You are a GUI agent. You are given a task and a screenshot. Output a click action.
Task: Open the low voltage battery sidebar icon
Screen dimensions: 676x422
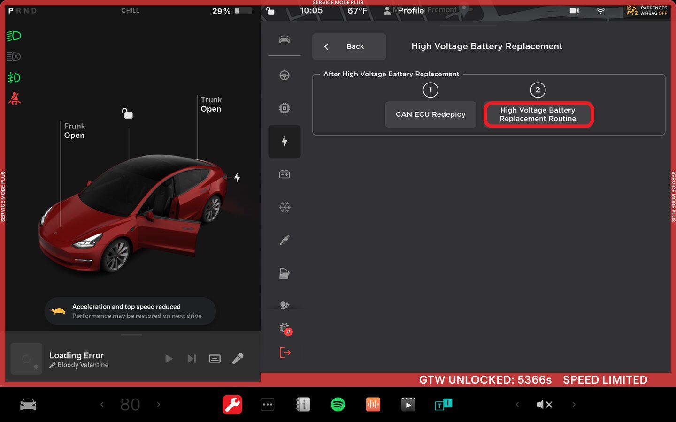tap(284, 174)
